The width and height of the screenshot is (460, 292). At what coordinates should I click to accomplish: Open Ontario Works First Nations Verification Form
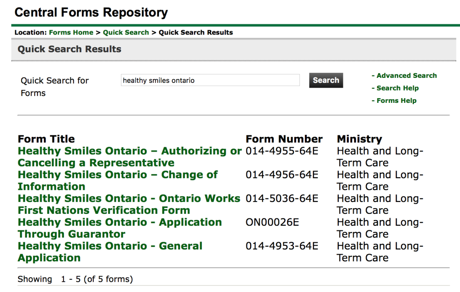coord(129,204)
